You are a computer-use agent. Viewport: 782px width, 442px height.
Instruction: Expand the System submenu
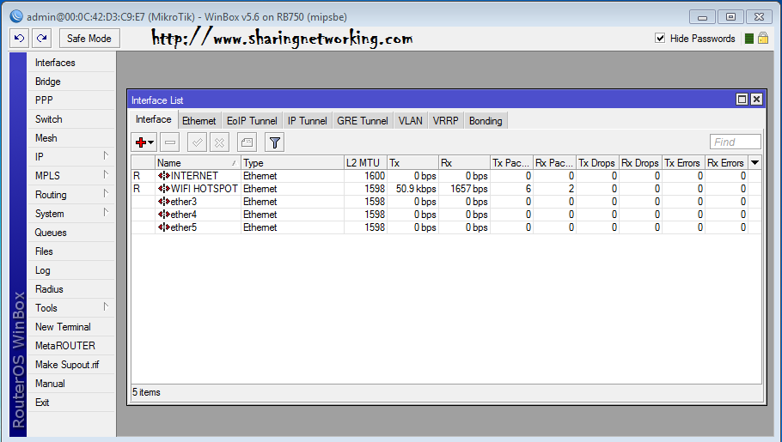106,214
